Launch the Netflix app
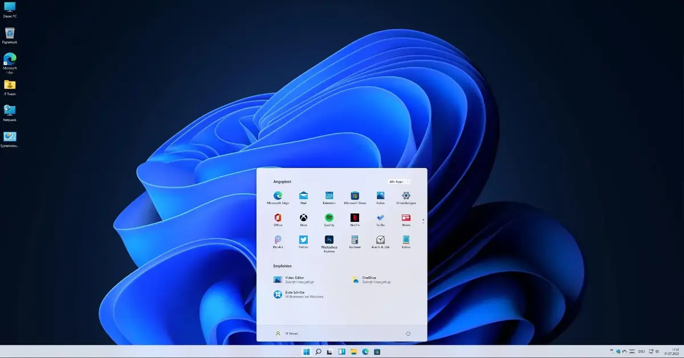The image size is (684, 358). point(355,219)
